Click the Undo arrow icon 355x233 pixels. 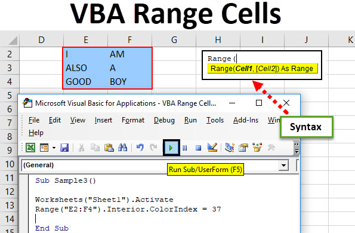(140, 148)
